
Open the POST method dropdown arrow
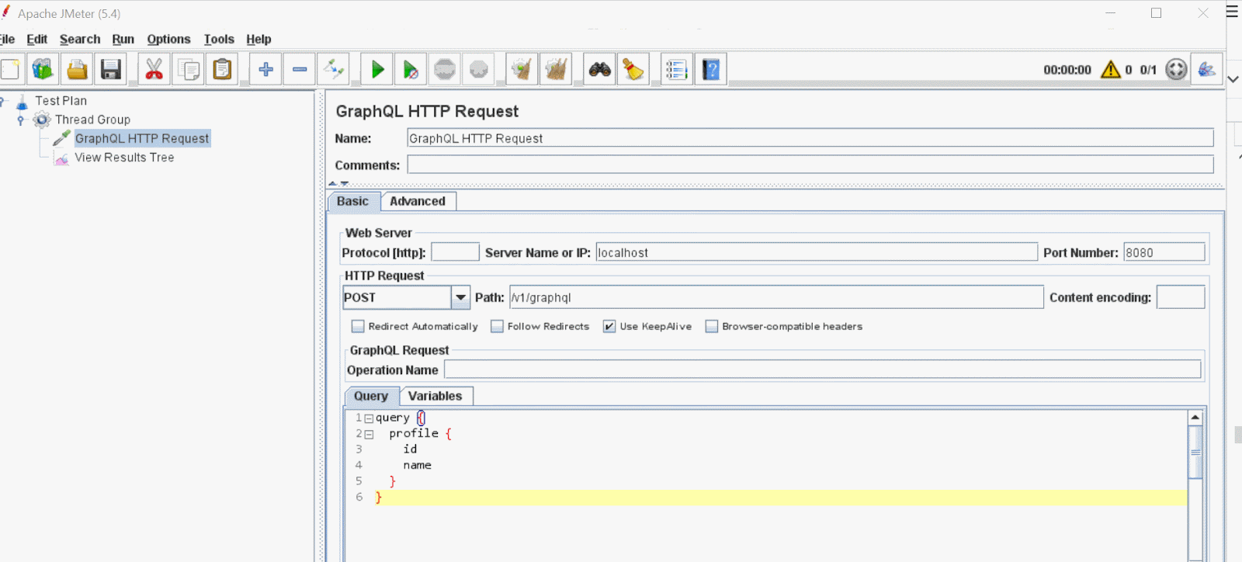[461, 297]
